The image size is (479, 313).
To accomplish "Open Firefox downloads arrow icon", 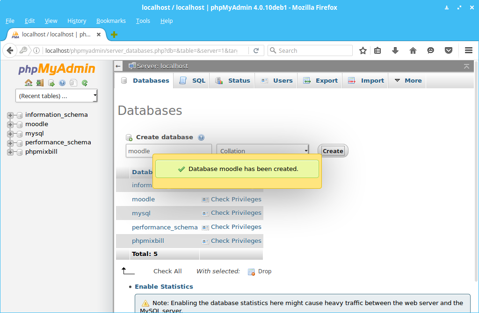I will pos(395,50).
